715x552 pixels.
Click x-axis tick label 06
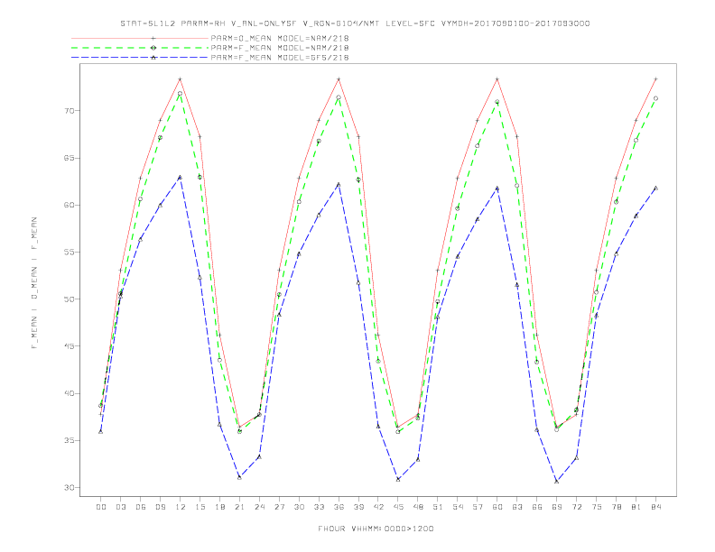coord(141,507)
